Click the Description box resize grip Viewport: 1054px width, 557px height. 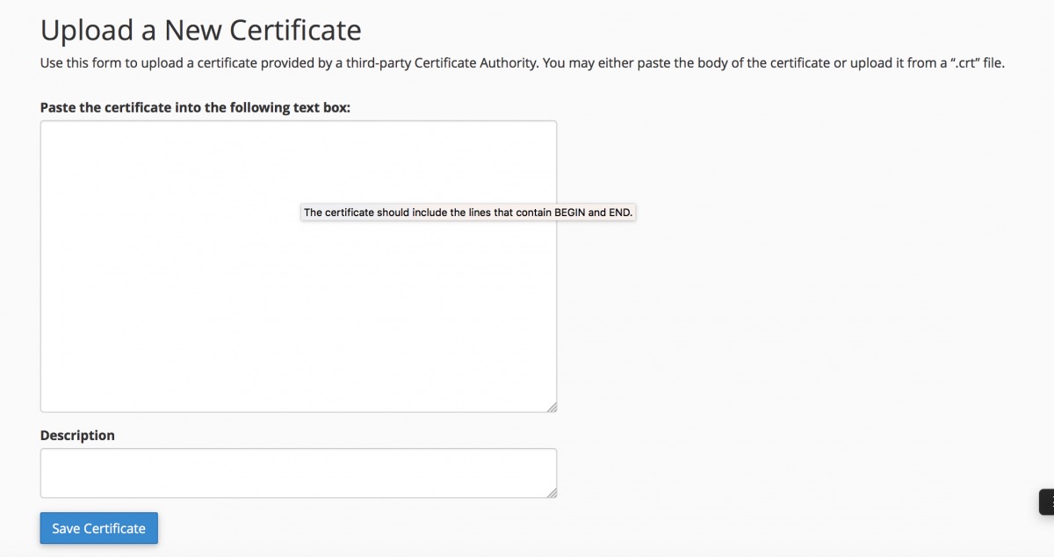552,493
